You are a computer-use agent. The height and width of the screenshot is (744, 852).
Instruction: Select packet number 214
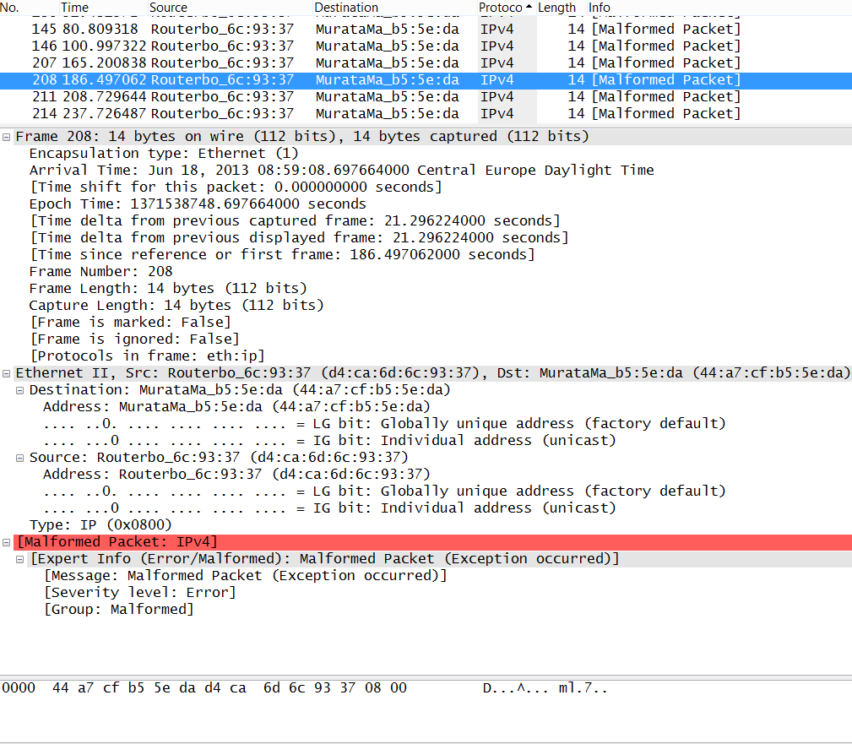coord(426,113)
